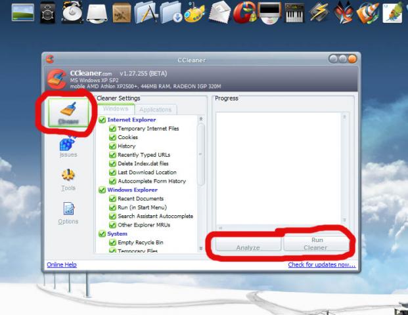Image resolution: width=408 pixels, height=315 pixels.
Task: Open the Issues section with blue cubes
Action: [68, 147]
